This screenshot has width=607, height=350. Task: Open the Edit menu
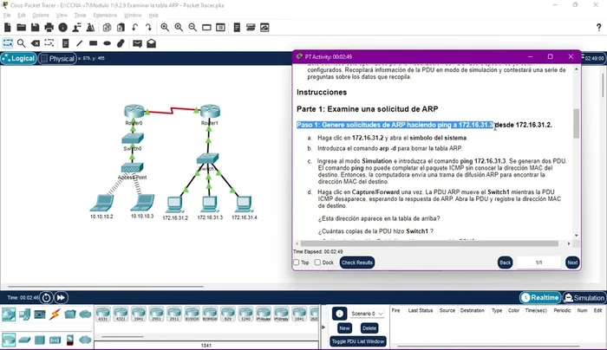point(22,15)
